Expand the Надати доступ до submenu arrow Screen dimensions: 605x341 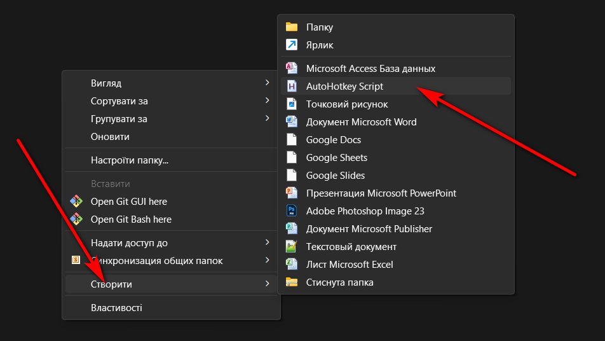pos(267,242)
